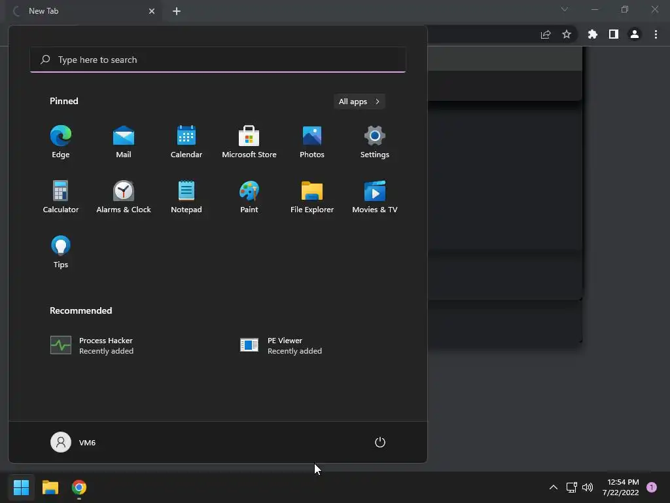Image resolution: width=670 pixels, height=503 pixels.
Task: Open the Chrome profile avatar
Action: [x=635, y=34]
